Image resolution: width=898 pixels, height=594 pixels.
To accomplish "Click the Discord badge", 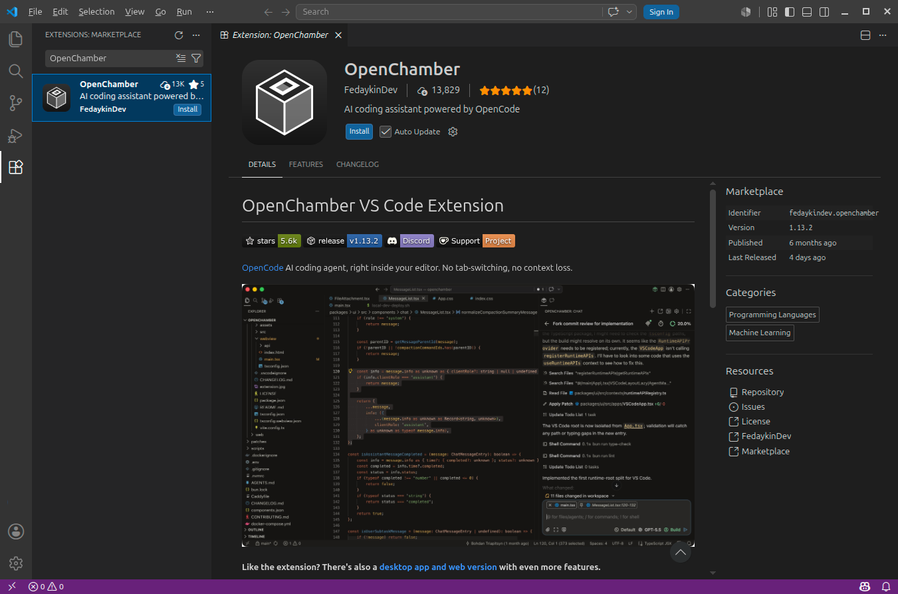I will pos(409,241).
